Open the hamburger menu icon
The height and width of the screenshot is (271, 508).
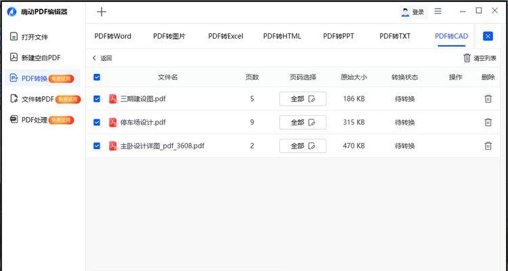438,12
